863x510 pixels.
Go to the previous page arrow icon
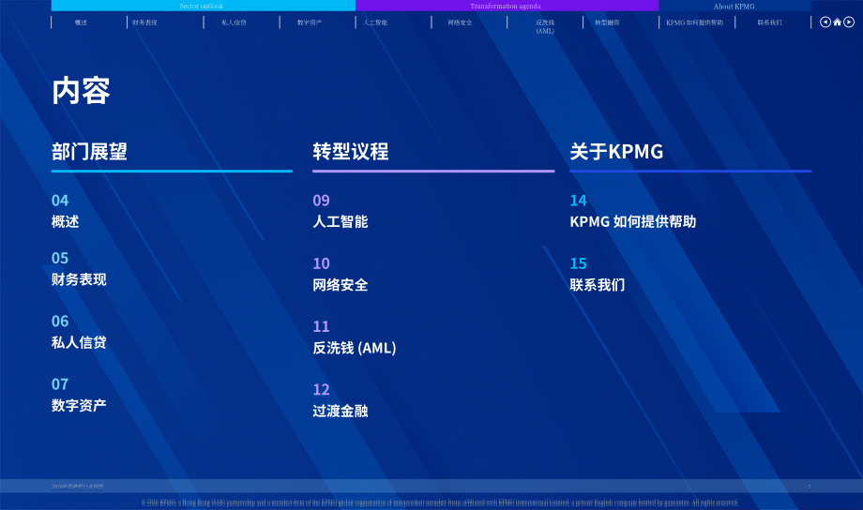(825, 22)
